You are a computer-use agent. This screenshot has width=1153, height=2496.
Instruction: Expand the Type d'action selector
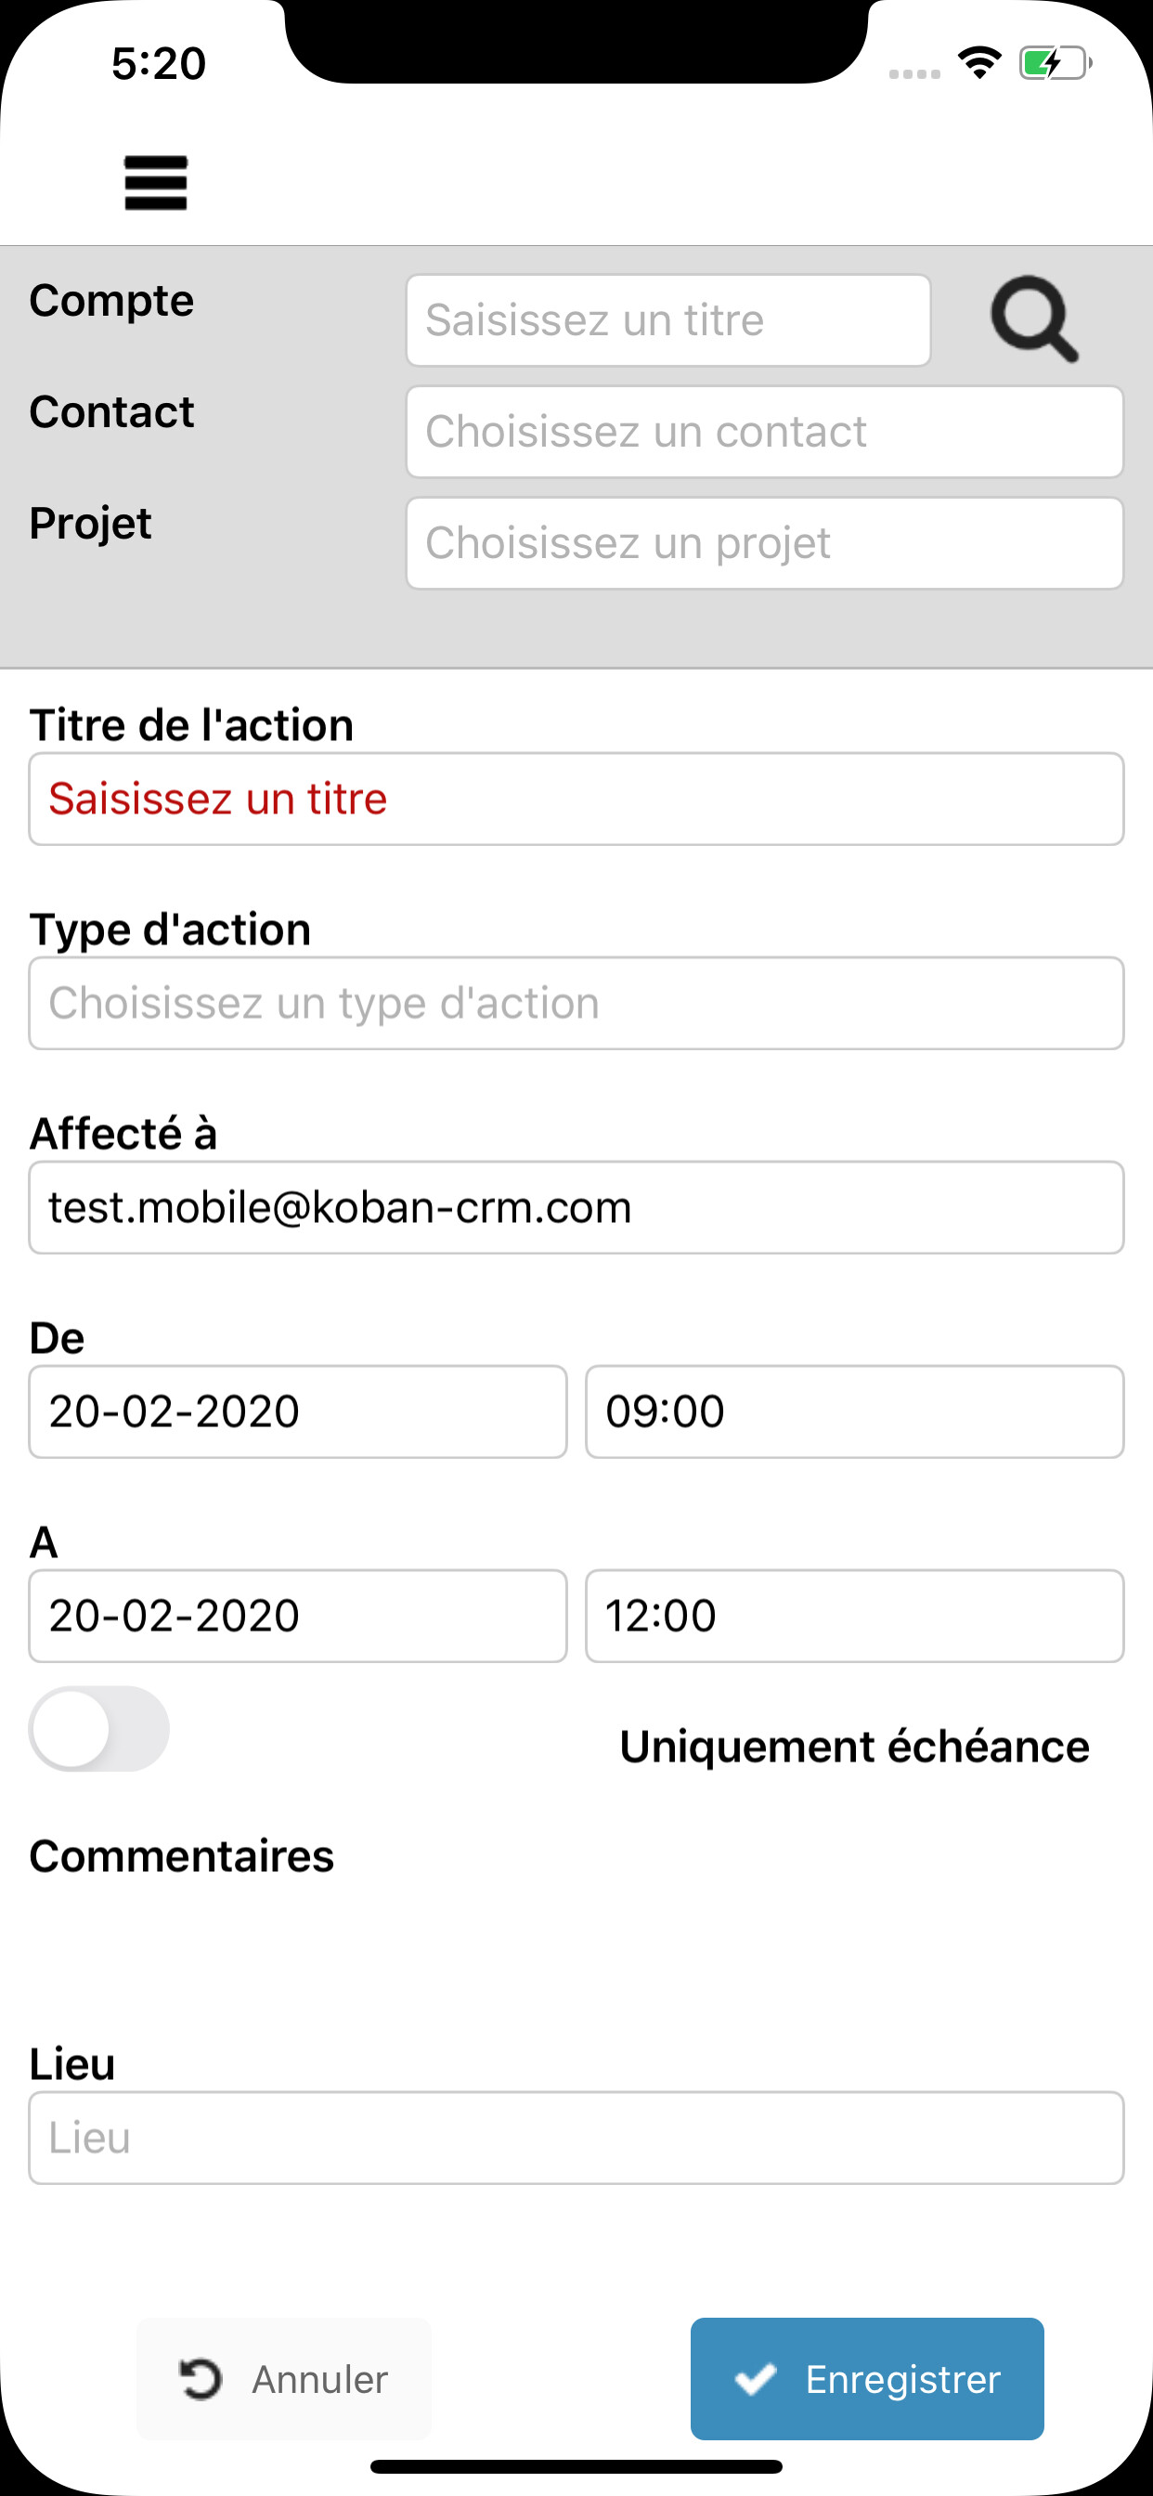[x=576, y=1004]
